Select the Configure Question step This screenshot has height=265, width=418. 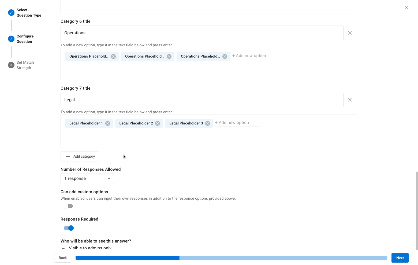click(x=11, y=39)
